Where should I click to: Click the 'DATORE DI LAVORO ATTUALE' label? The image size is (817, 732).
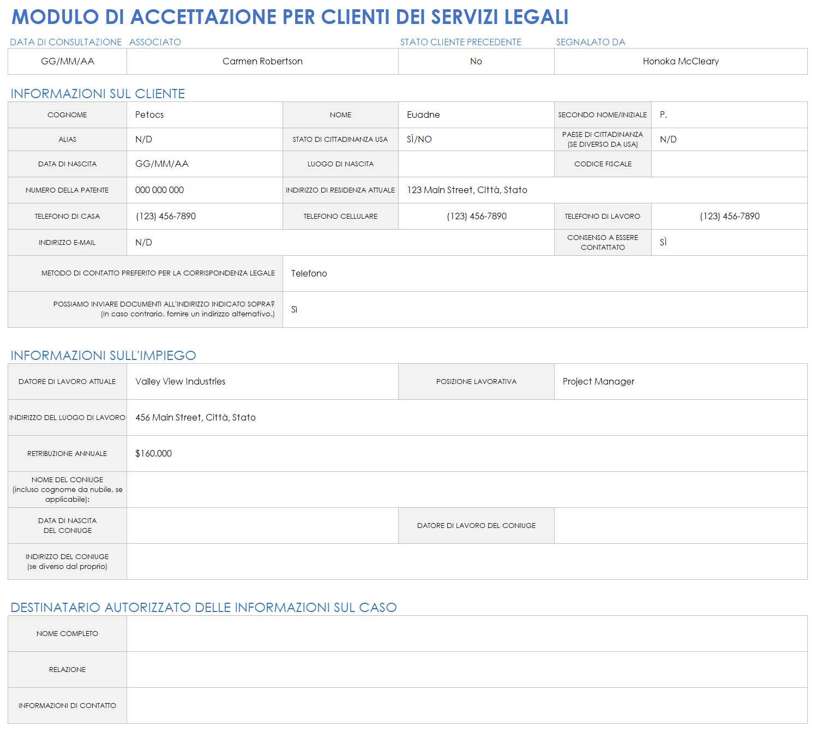67,381
